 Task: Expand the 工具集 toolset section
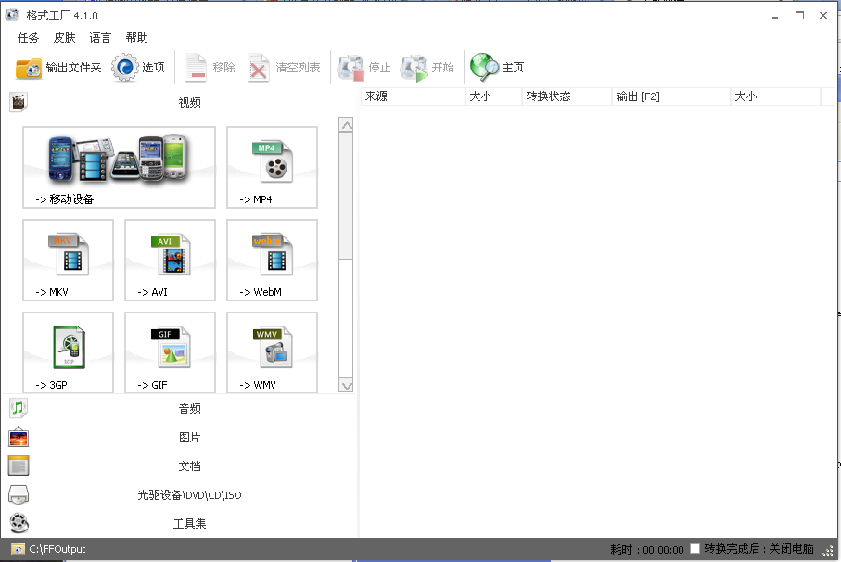pos(189,524)
